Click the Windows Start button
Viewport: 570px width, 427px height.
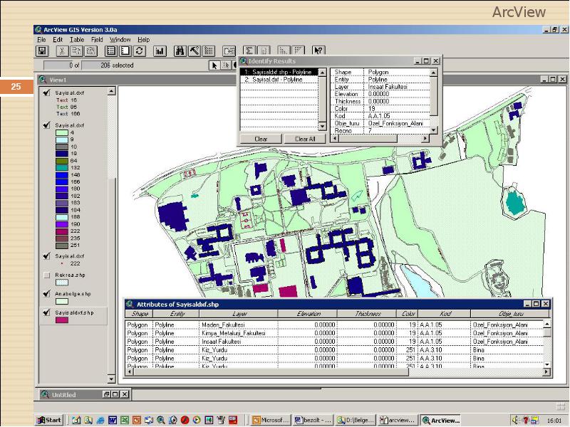click(49, 420)
